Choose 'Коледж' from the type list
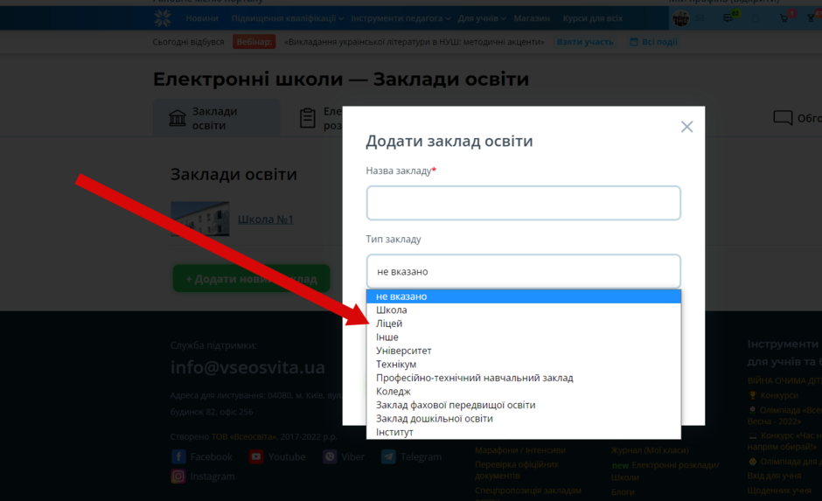 click(x=523, y=392)
